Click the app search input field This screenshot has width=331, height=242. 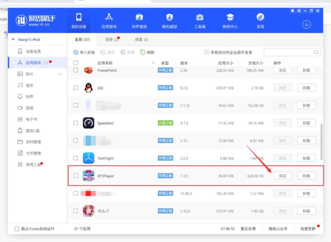click(289, 52)
